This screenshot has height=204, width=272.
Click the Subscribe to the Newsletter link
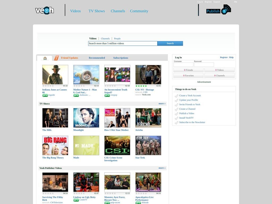tap(192, 122)
